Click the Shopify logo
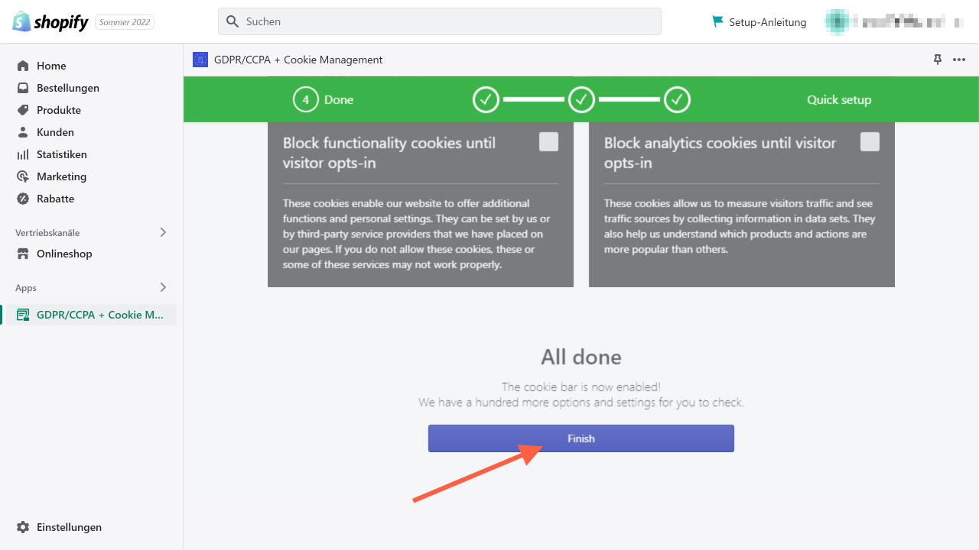The width and height of the screenshot is (979, 550). 50,21
